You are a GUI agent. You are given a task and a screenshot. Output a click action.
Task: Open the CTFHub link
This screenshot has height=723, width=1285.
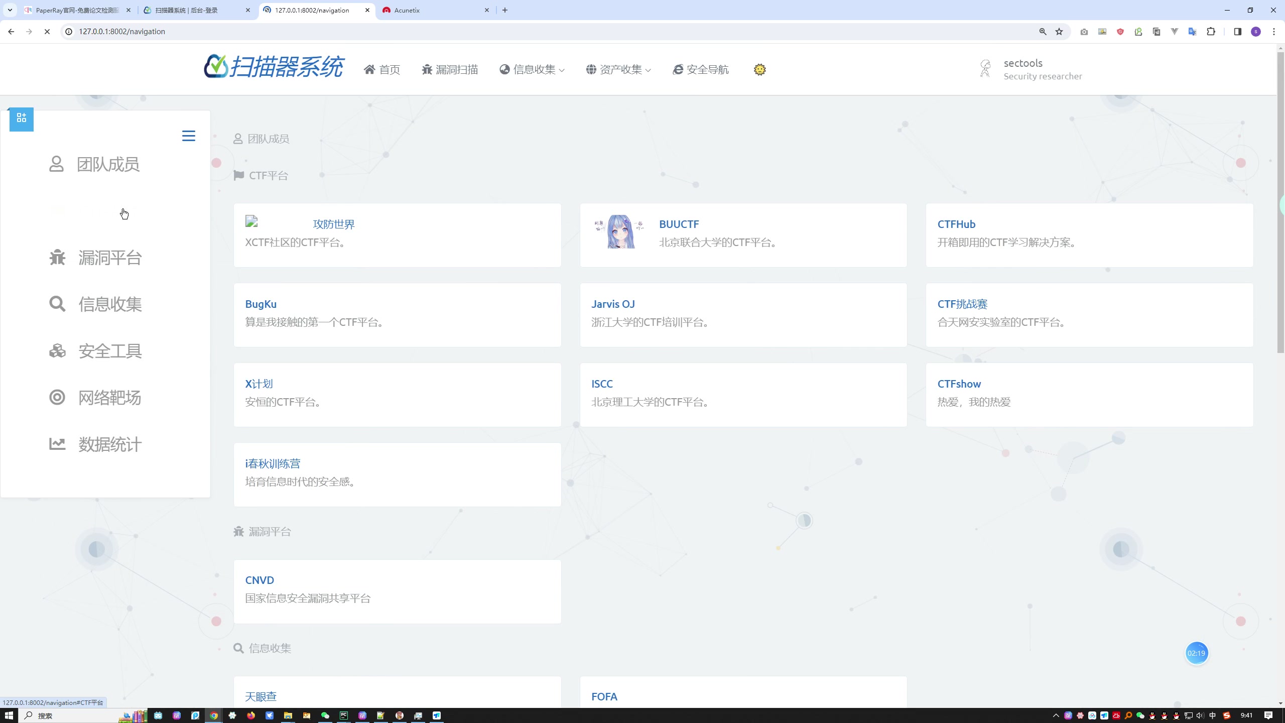coord(956,224)
